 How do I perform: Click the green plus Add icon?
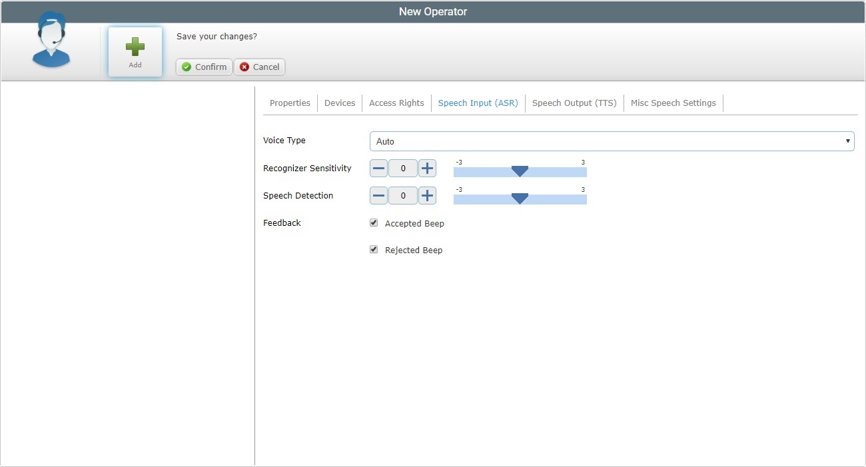coord(135,47)
